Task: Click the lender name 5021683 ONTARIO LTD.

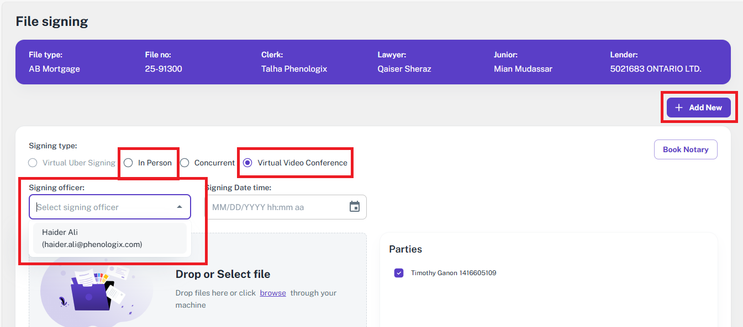Action: tap(655, 69)
